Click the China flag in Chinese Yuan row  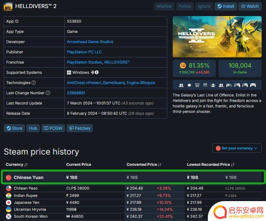[x=8, y=177]
